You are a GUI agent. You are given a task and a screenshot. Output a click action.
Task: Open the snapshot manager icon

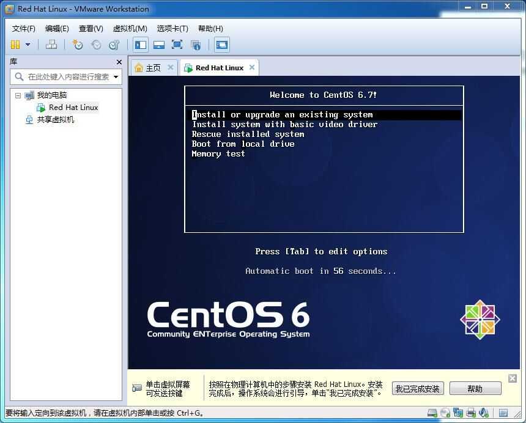coord(114,45)
